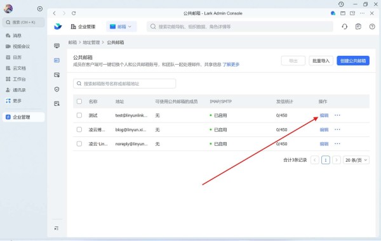Open the help question mark icon
381x241 pixels.
click(x=372, y=27)
